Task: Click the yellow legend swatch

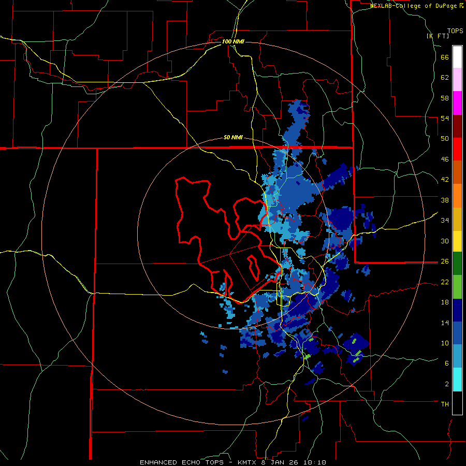Action: tap(457, 241)
